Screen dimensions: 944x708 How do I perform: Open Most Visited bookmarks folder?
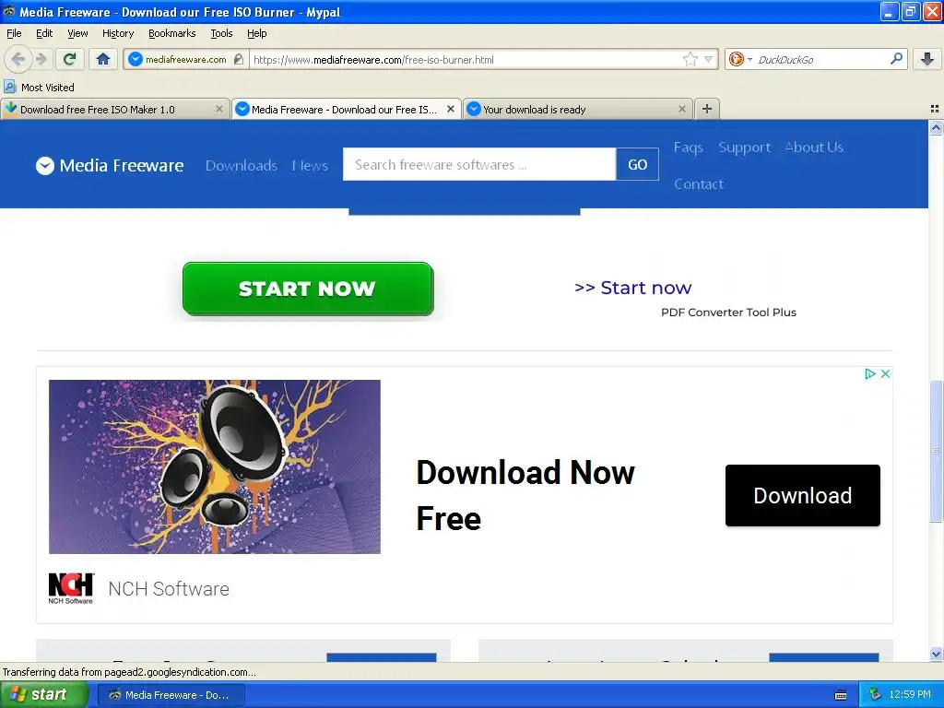[40, 88]
